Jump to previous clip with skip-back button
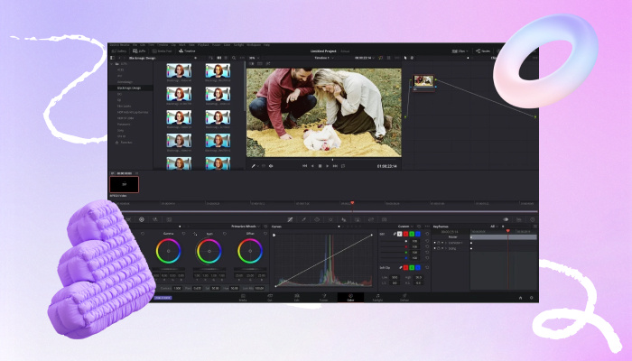The width and height of the screenshot is (632, 361). [305, 165]
